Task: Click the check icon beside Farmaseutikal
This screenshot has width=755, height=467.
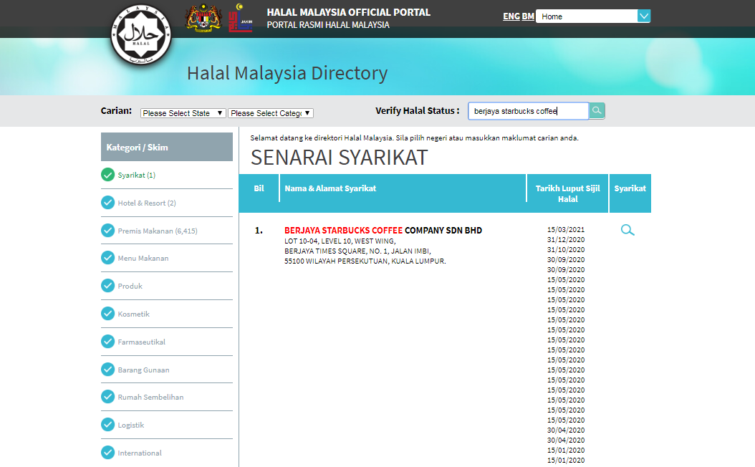Action: click(x=108, y=342)
